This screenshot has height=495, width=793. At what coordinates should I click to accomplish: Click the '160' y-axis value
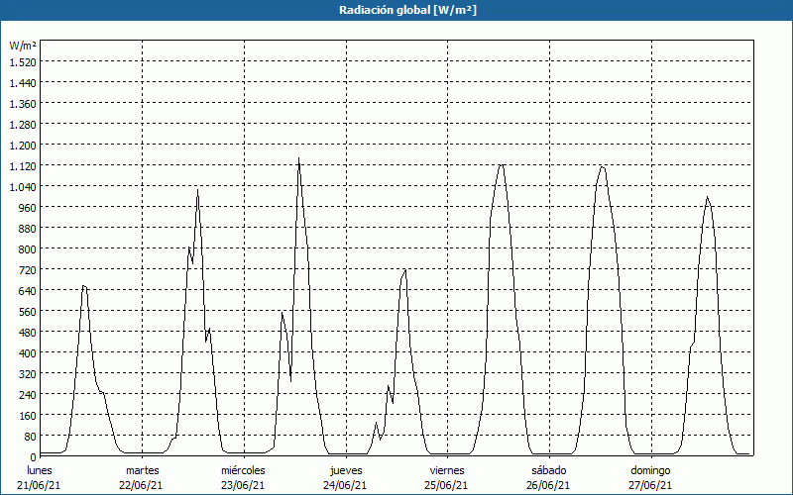coord(29,416)
